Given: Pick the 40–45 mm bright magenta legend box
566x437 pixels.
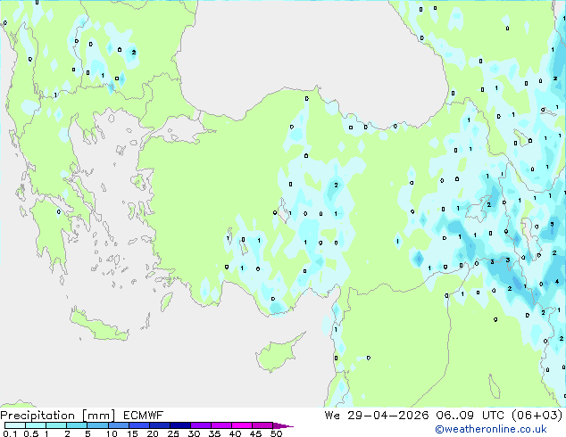Looking at the screenshot, I should [x=242, y=425].
